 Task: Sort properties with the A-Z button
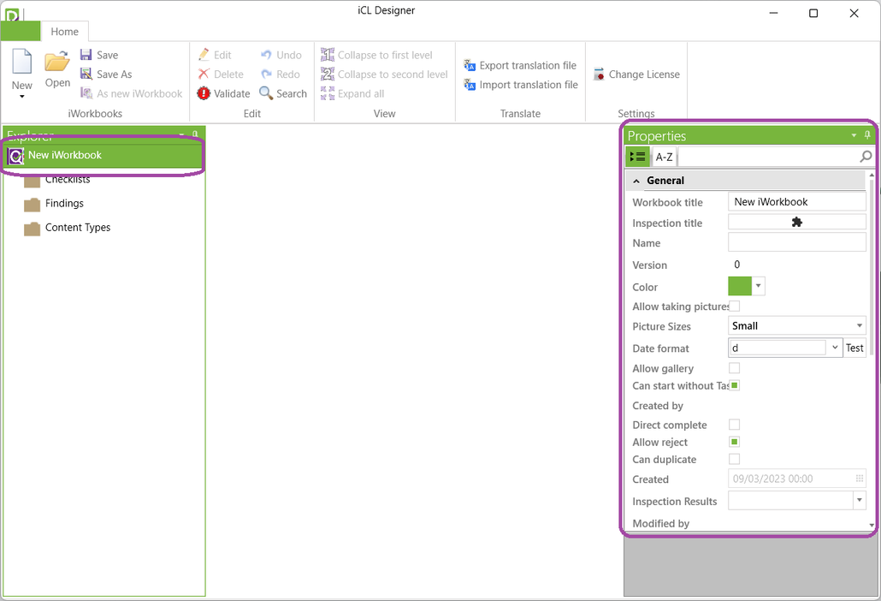(x=664, y=157)
